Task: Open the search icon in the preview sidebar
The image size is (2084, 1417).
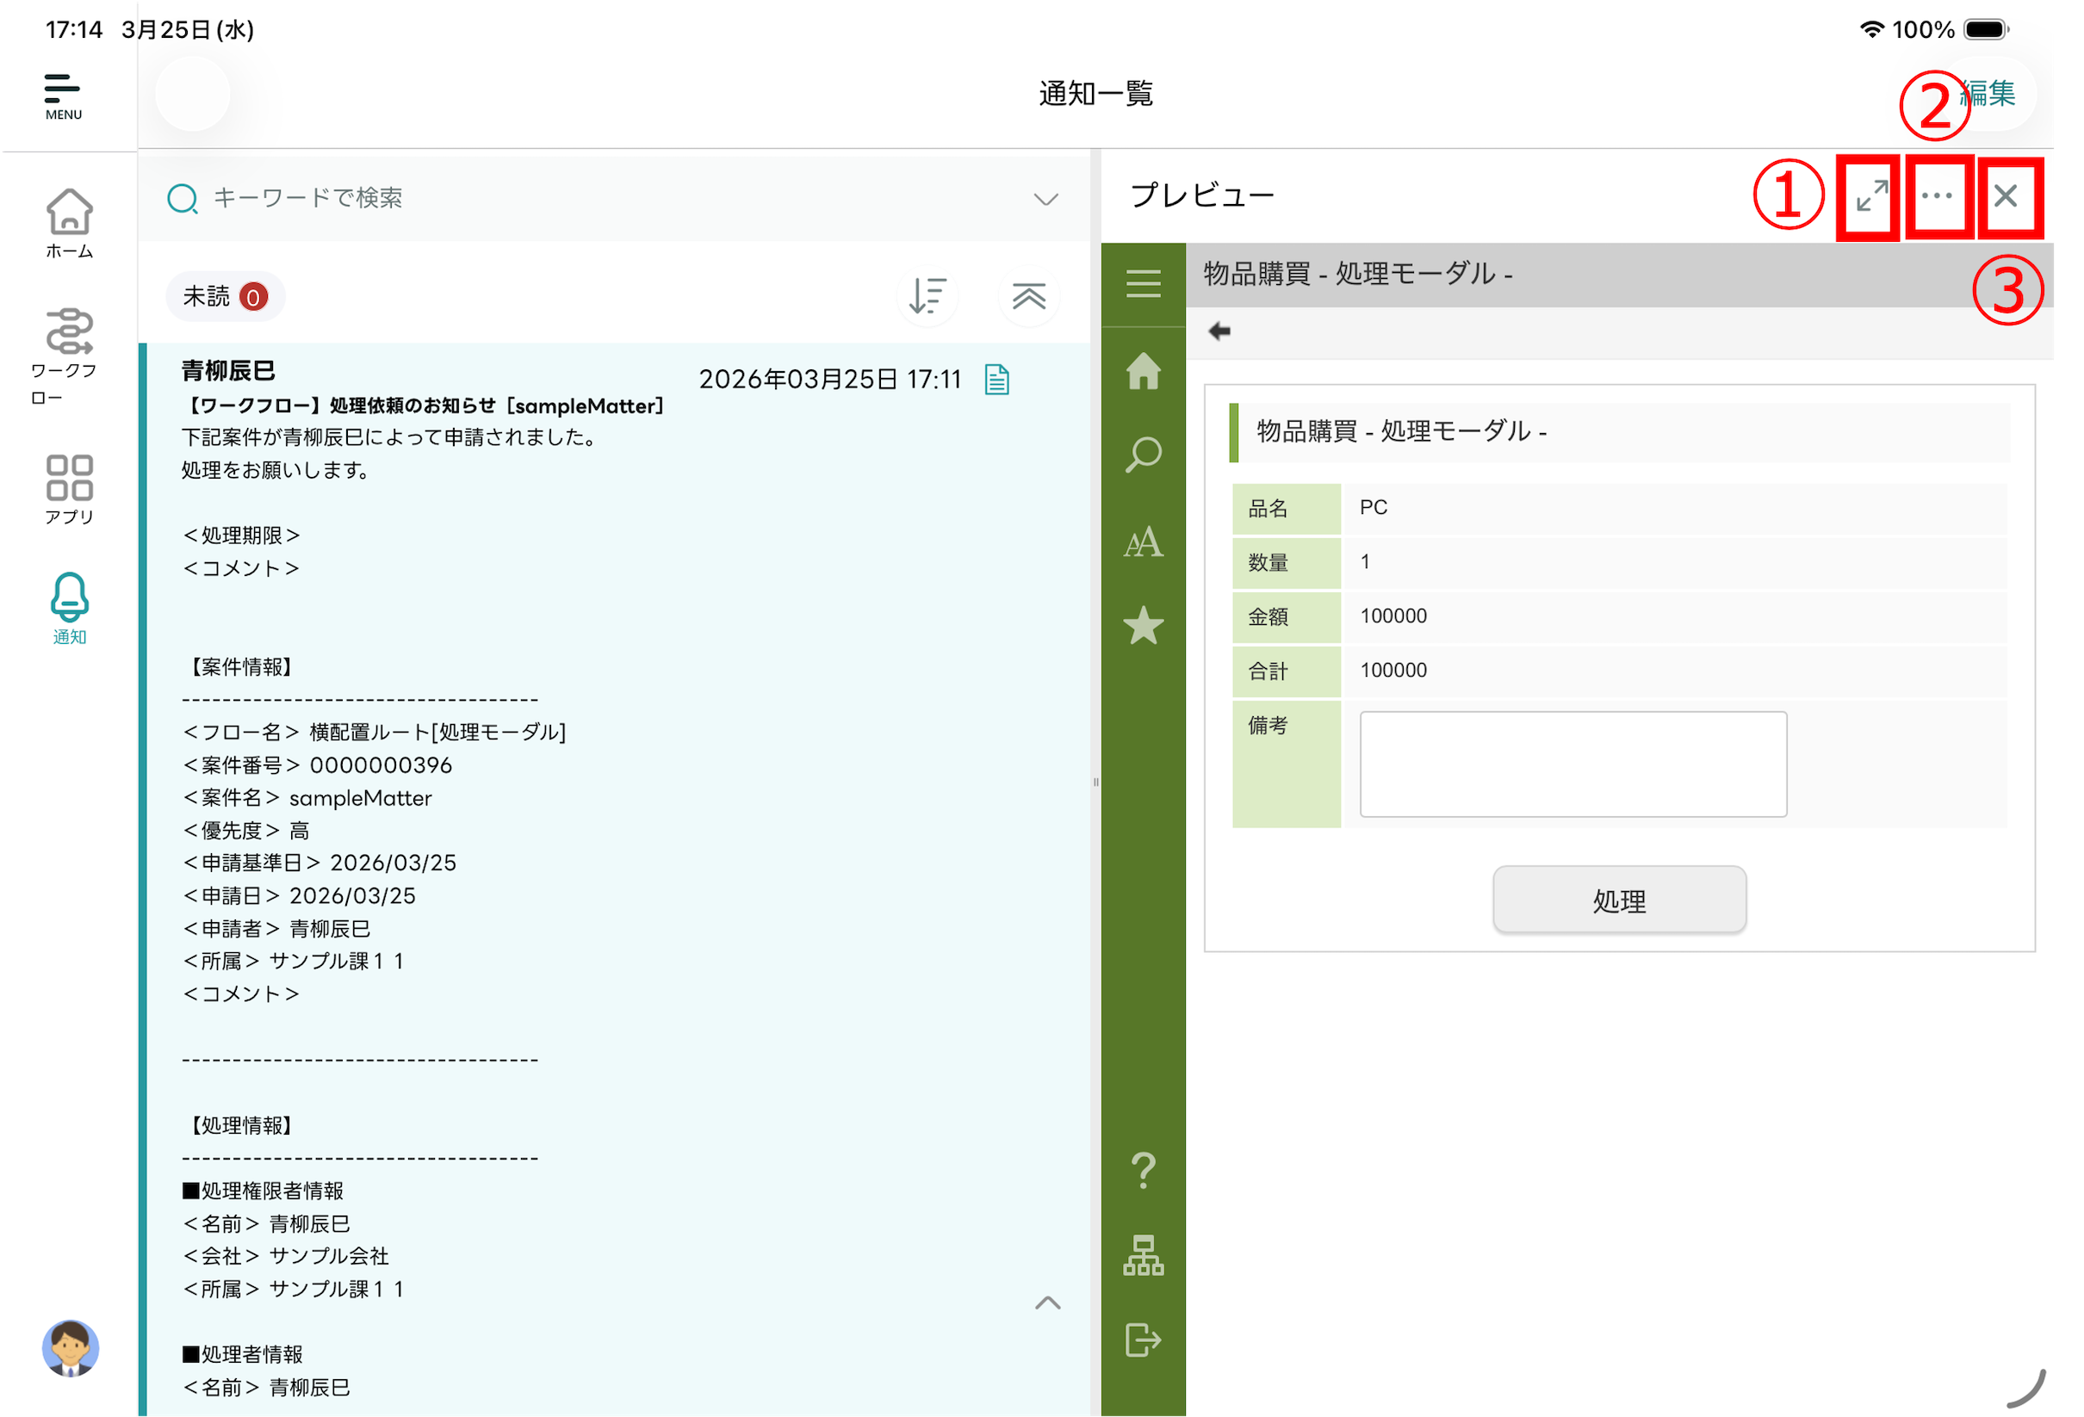Action: coord(1143,455)
